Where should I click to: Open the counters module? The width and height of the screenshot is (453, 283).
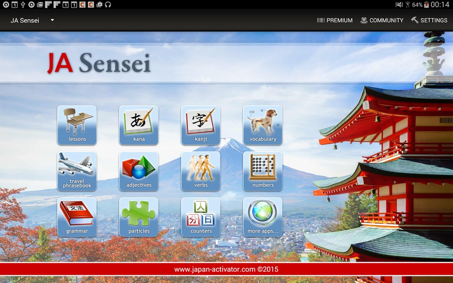click(201, 217)
